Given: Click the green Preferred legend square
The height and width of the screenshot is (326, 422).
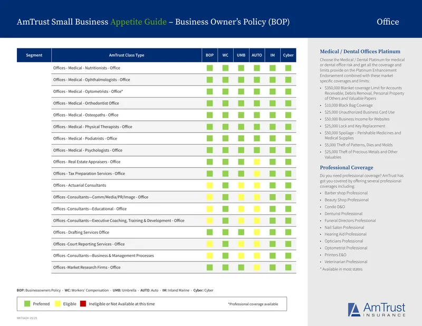Looking at the screenshot, I should [x=27, y=304].
